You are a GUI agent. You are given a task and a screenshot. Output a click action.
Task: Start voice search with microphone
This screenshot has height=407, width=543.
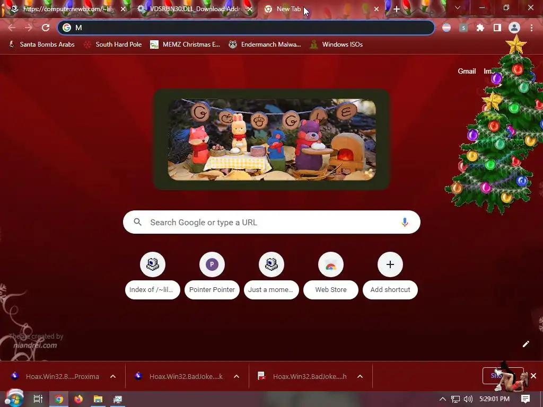pyautogui.click(x=405, y=222)
